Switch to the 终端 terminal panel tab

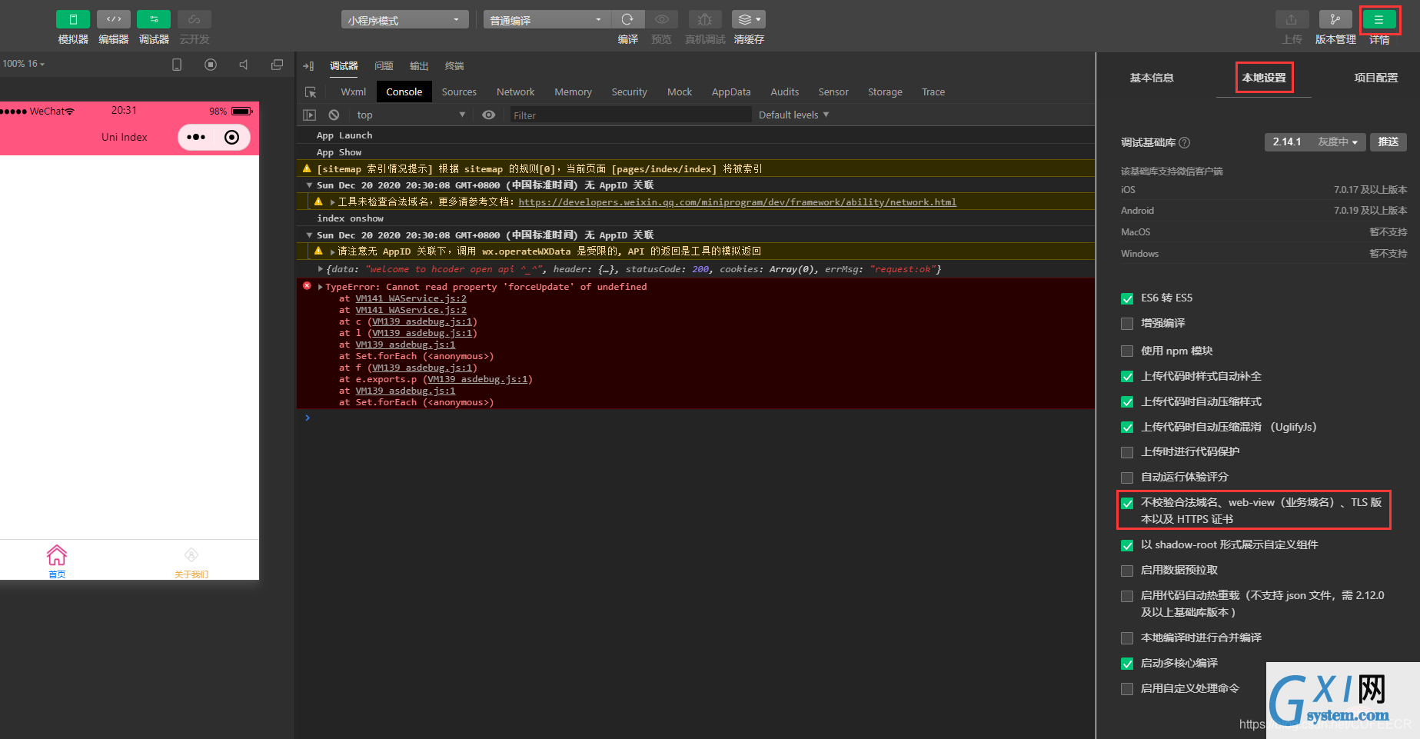tap(454, 66)
